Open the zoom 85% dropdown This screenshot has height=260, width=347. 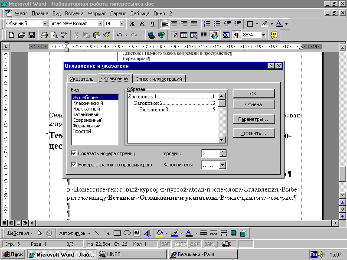click(x=263, y=35)
